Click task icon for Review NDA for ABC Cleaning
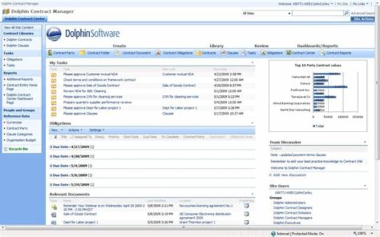This screenshot has height=237, width=380. 53,92
